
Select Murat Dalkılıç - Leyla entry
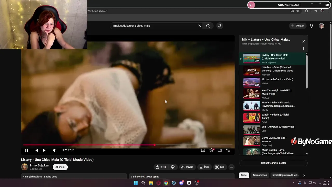click(x=272, y=152)
